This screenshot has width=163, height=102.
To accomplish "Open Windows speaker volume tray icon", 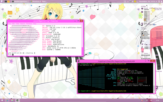I will (x=147, y=100).
